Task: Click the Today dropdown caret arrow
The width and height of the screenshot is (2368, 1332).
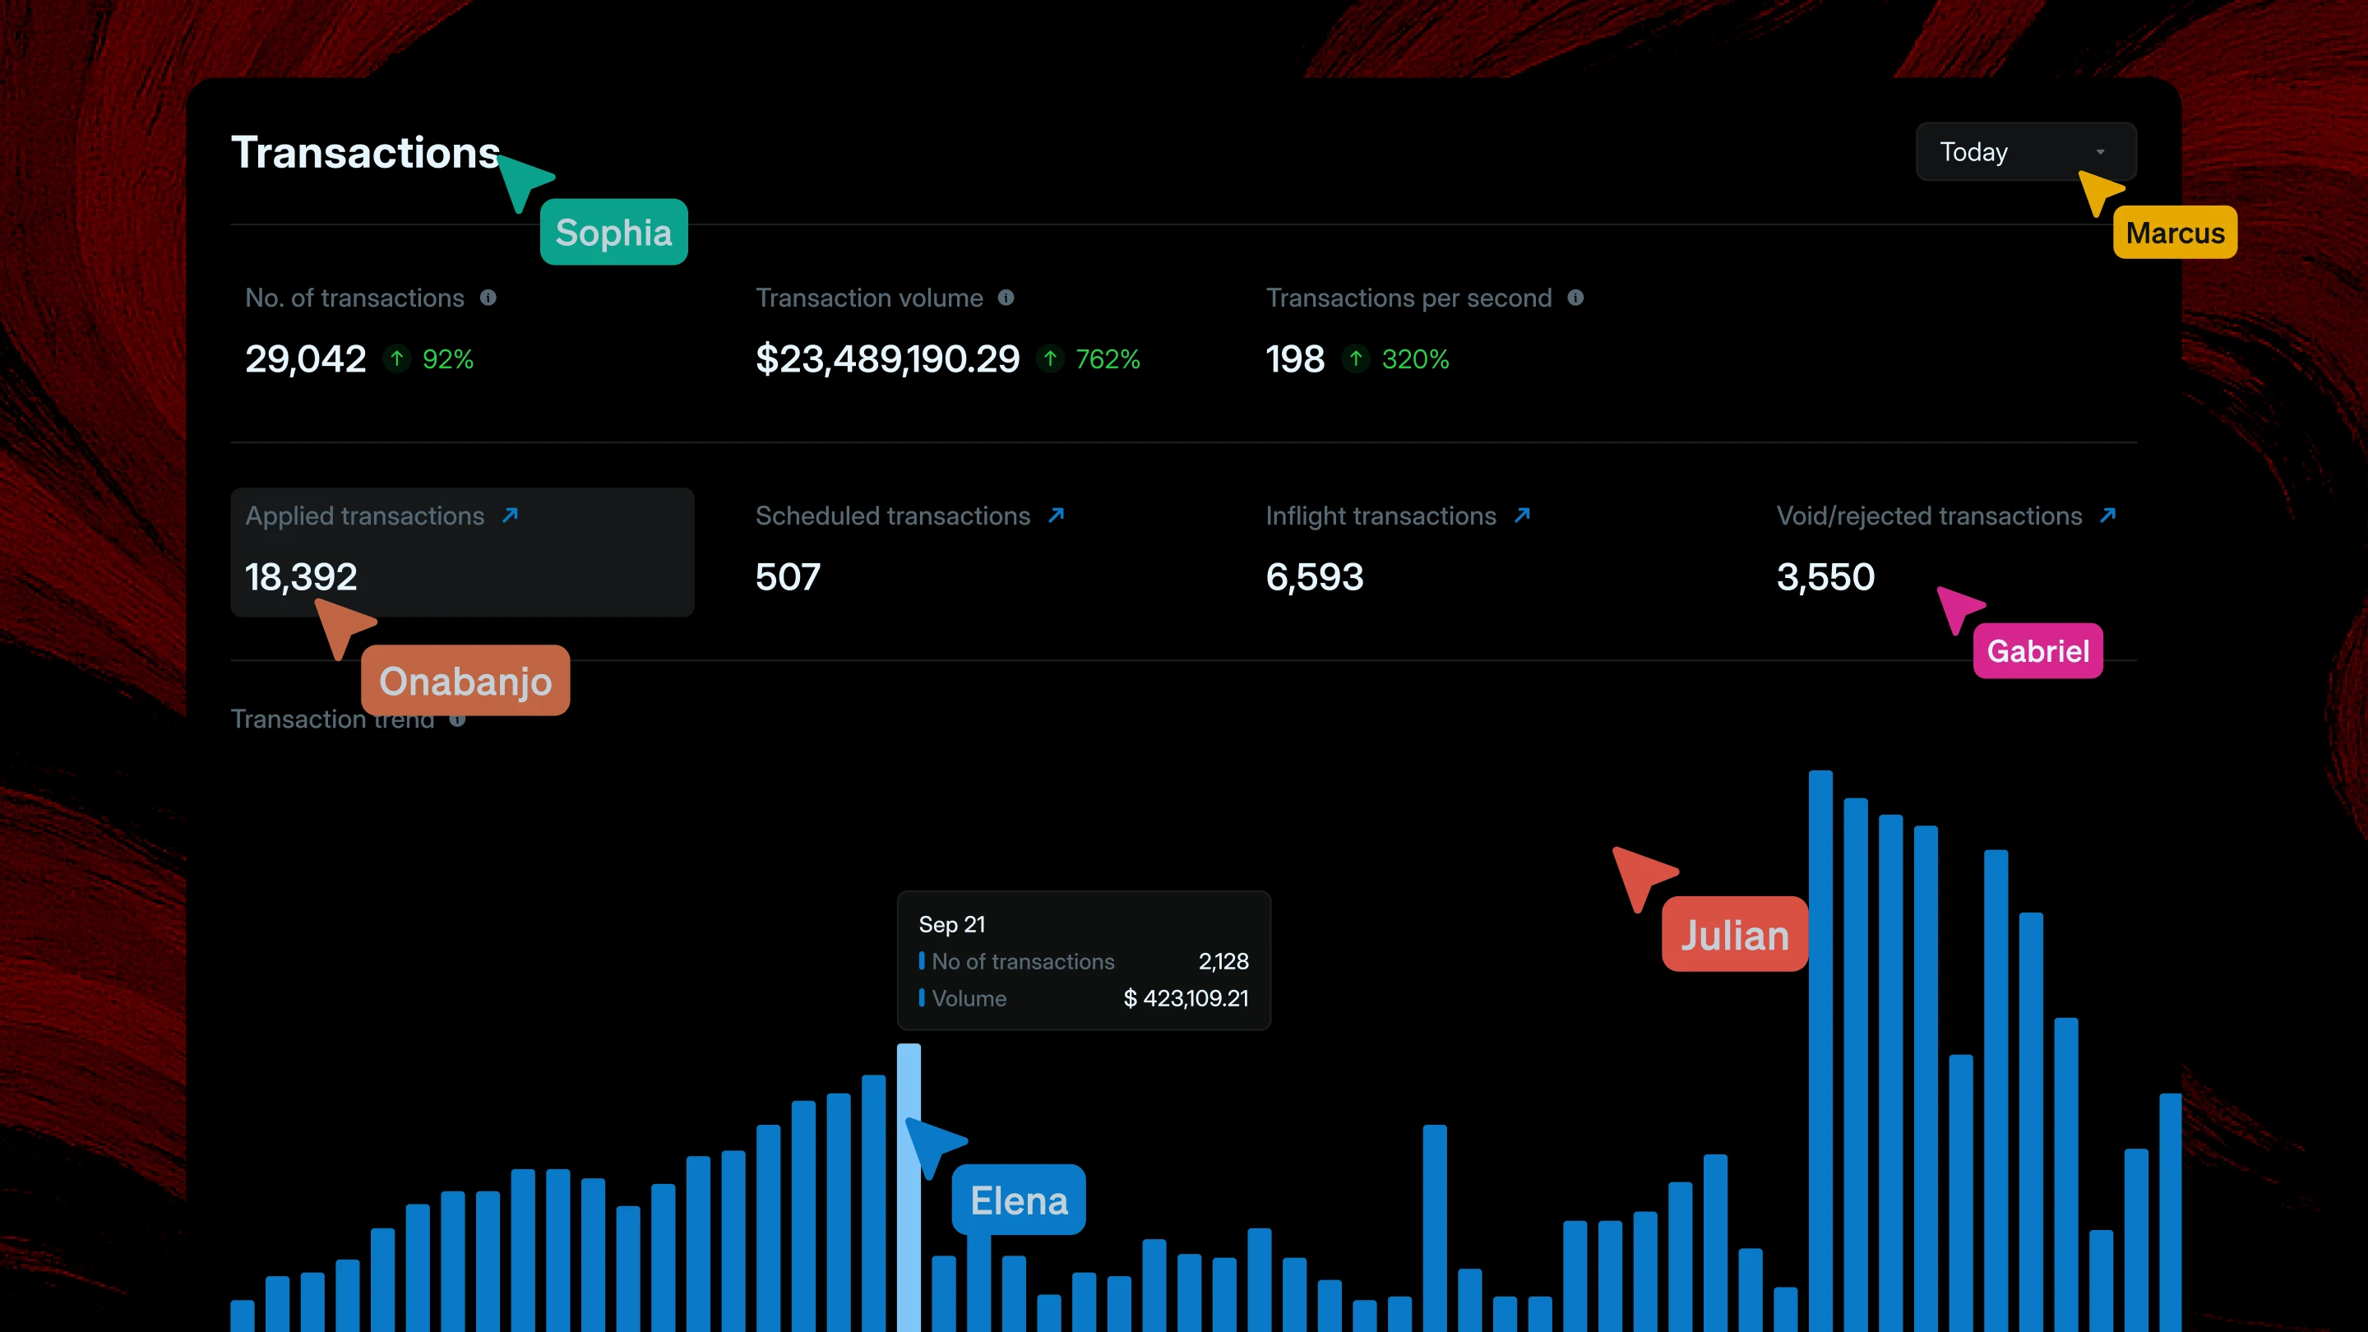Action: [x=2100, y=153]
